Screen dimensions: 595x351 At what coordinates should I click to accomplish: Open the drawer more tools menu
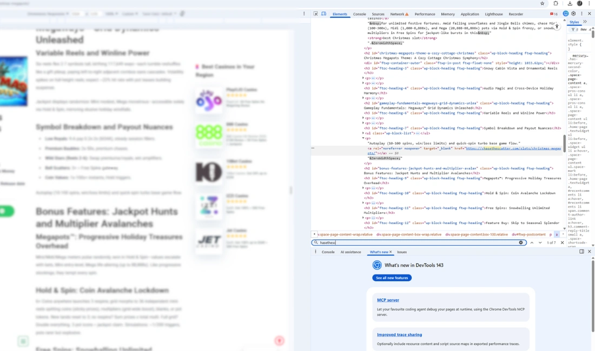click(314, 252)
